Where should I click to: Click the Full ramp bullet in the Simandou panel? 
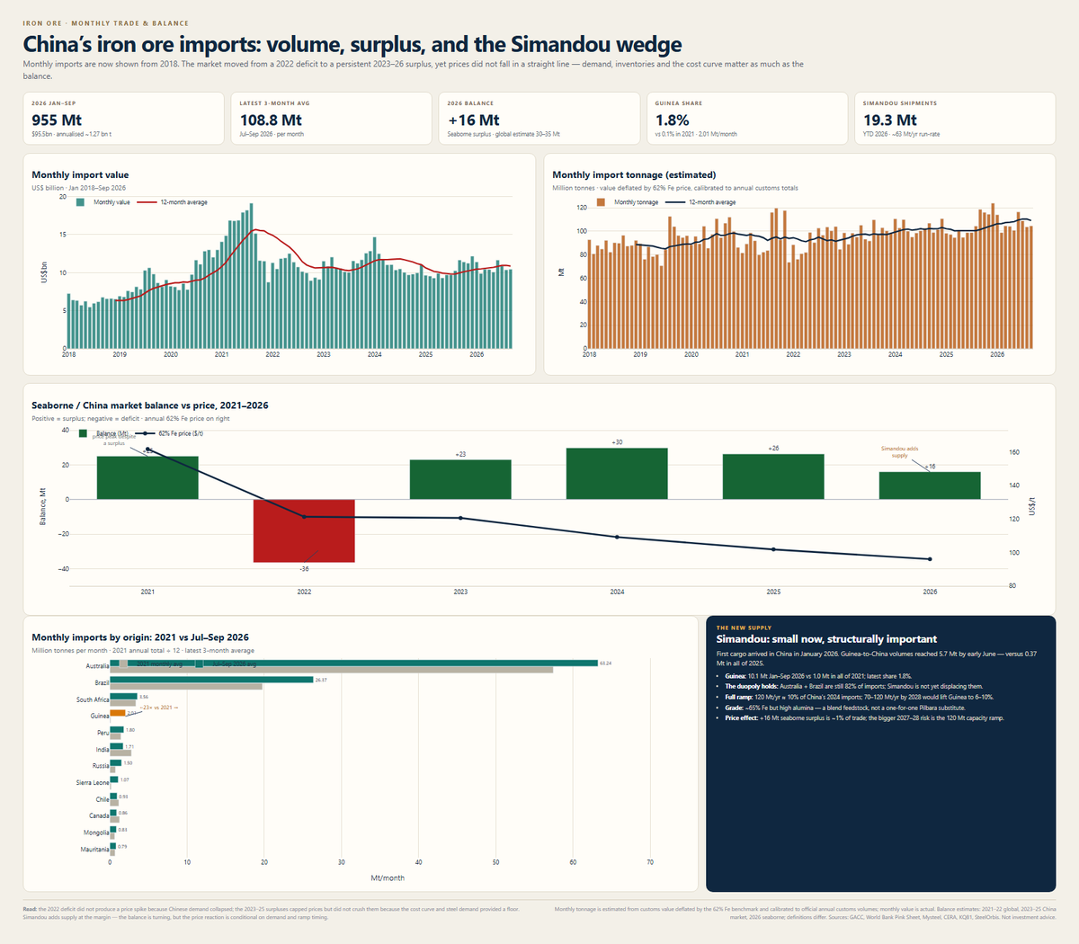pos(860,697)
